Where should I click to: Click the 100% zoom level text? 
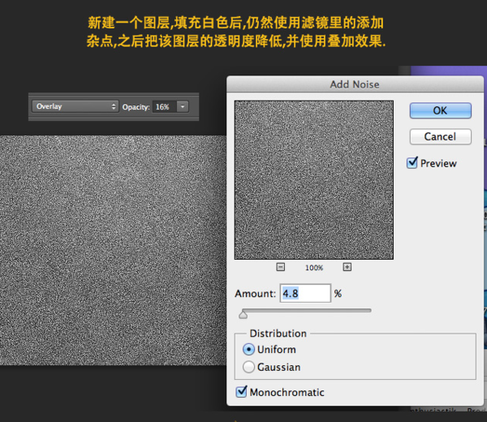click(x=314, y=268)
